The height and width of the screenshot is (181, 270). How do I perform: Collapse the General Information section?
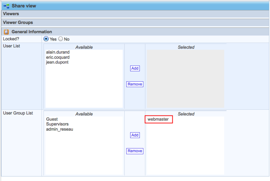point(32,32)
